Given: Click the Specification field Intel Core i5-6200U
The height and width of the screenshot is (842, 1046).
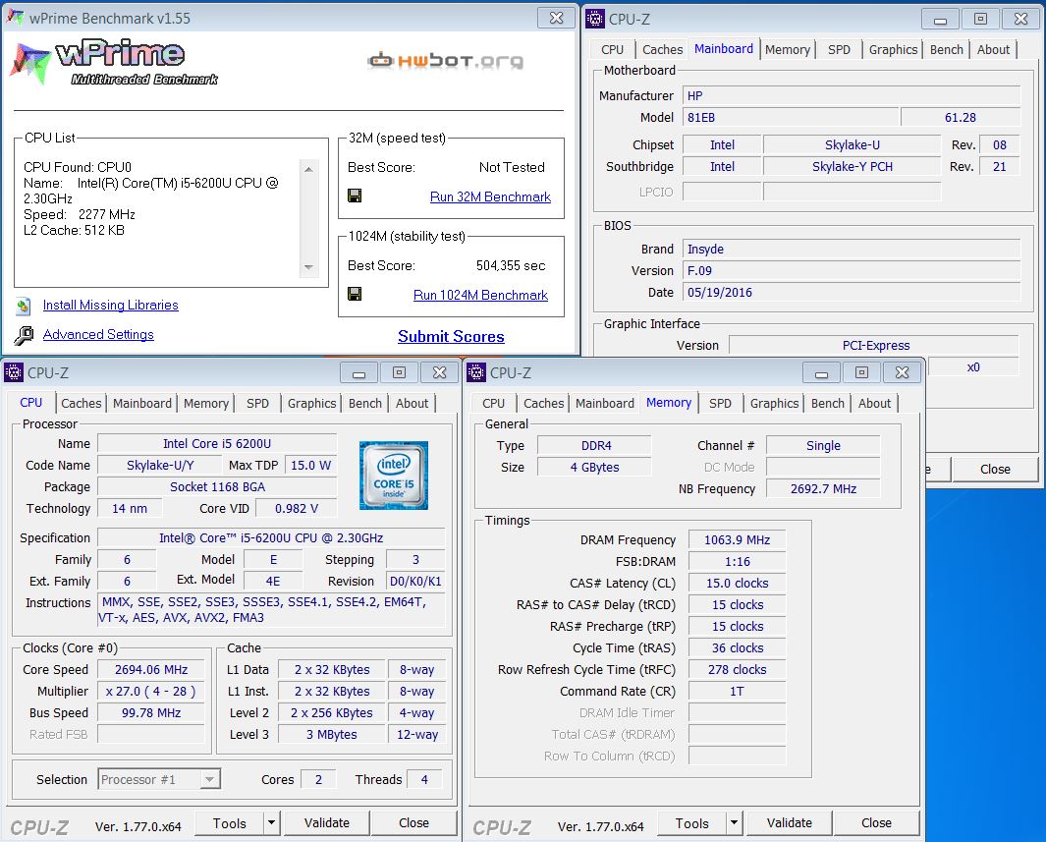Looking at the screenshot, I should coord(271,537).
